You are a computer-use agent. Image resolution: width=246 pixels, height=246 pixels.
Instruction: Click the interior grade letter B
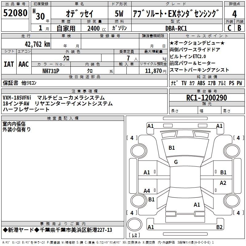click(239, 28)
